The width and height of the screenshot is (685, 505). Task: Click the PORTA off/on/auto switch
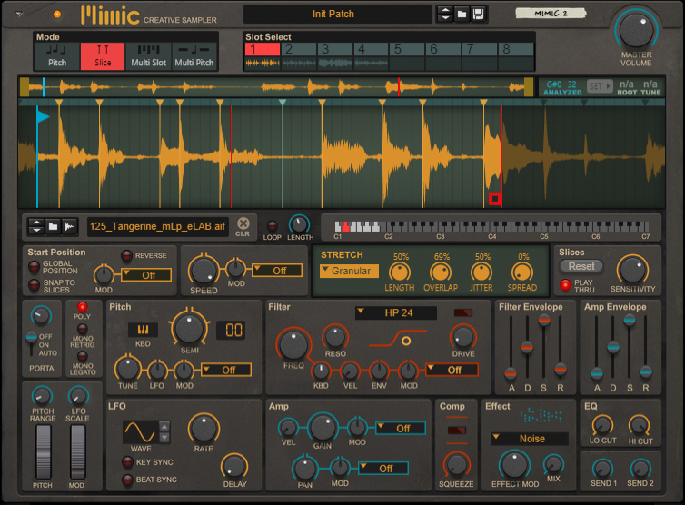click(32, 344)
